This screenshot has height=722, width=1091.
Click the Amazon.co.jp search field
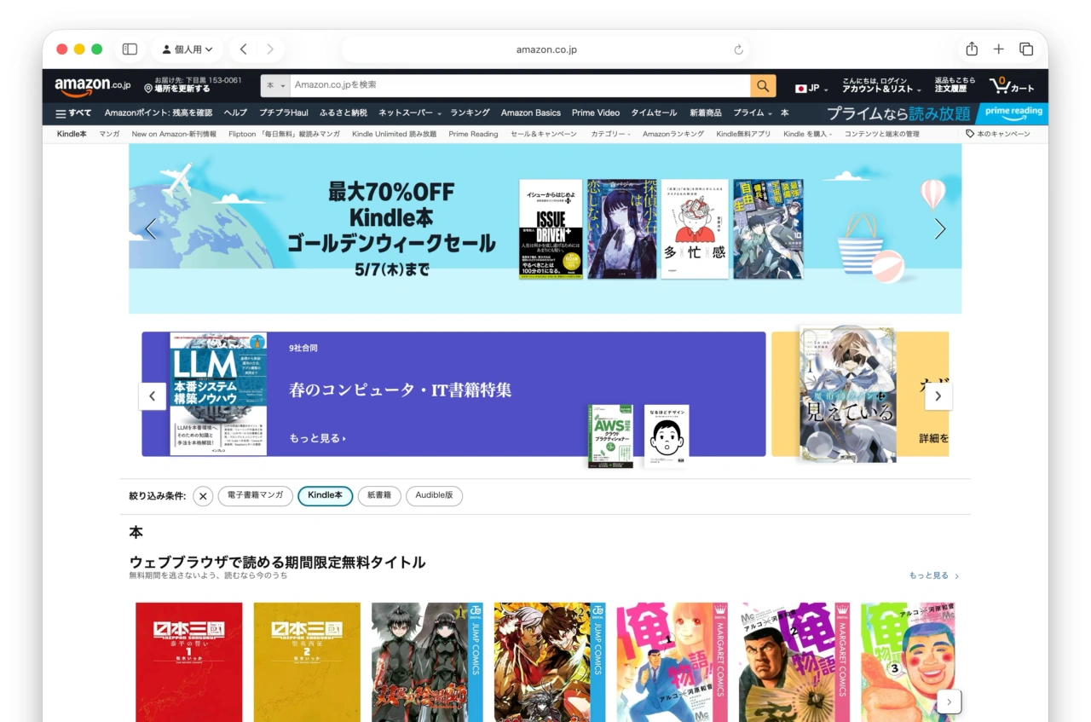pos(520,86)
